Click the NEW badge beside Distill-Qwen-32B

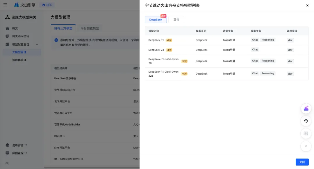coord(184,74)
